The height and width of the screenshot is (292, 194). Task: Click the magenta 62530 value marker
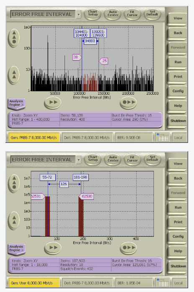click(86, 196)
